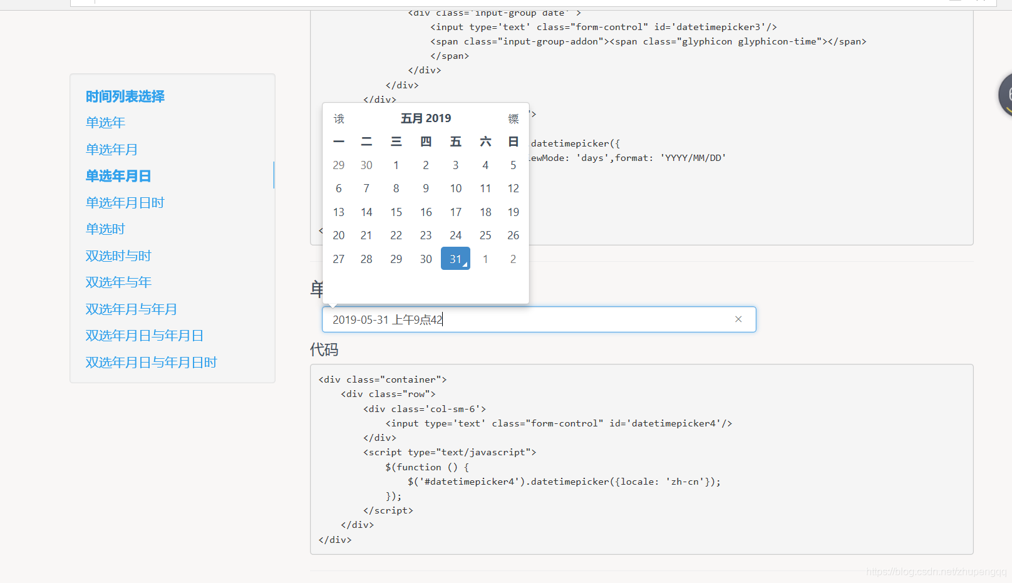Navigate to 单选年 section

click(106, 123)
